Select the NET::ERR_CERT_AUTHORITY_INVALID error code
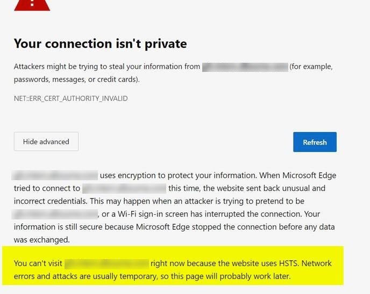370x294 pixels. [x=70, y=99]
